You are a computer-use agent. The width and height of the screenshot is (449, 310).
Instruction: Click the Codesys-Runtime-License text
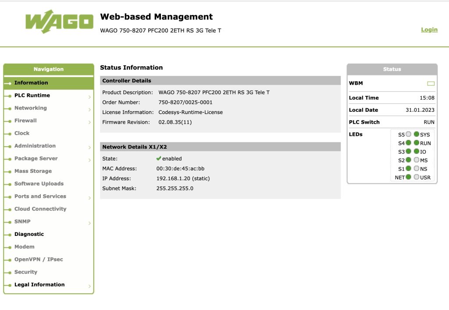190,112
